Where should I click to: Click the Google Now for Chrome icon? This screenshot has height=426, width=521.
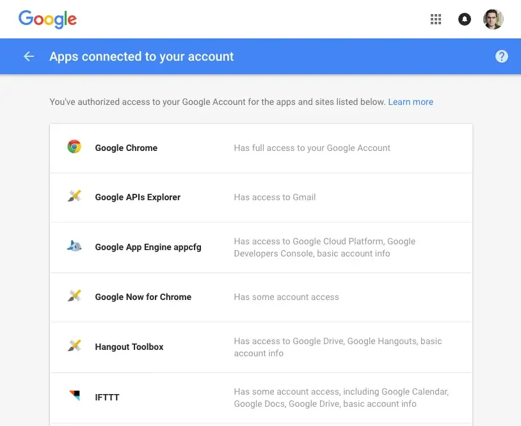[74, 296]
